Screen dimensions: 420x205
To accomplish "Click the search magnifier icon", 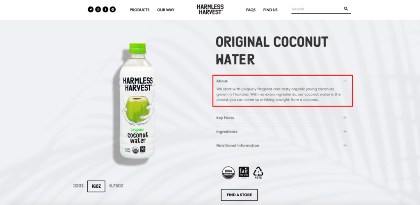I will pos(346,9).
